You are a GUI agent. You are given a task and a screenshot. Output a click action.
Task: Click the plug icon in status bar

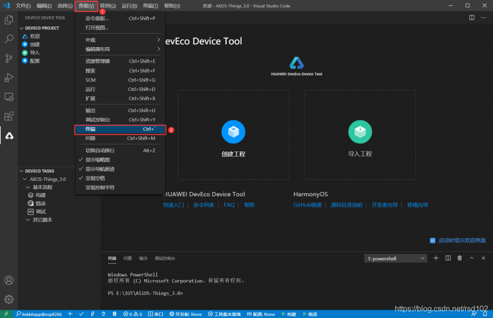click(x=104, y=314)
